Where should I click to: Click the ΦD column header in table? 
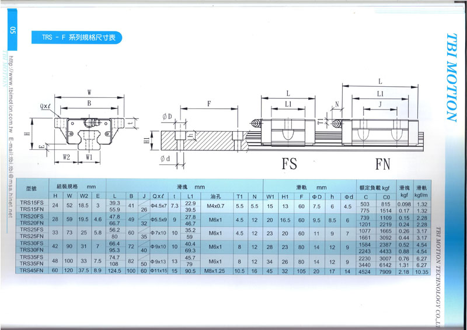(317, 196)
